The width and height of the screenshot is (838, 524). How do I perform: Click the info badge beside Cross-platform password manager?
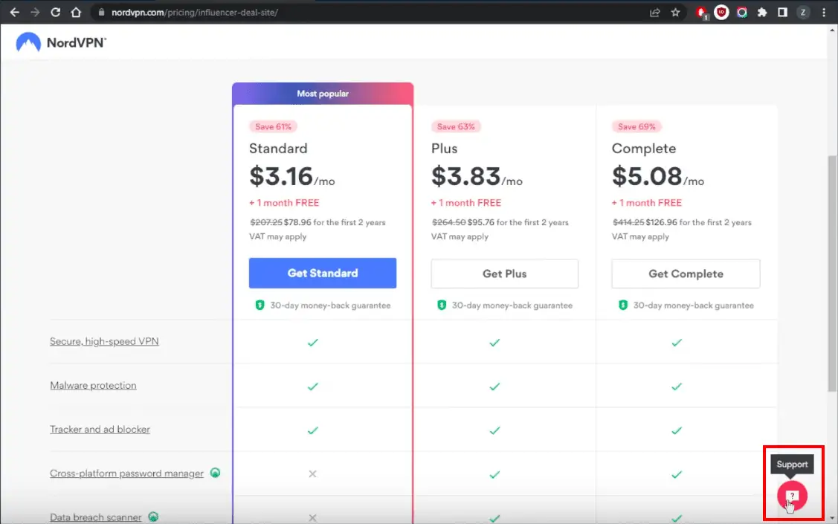click(x=216, y=473)
